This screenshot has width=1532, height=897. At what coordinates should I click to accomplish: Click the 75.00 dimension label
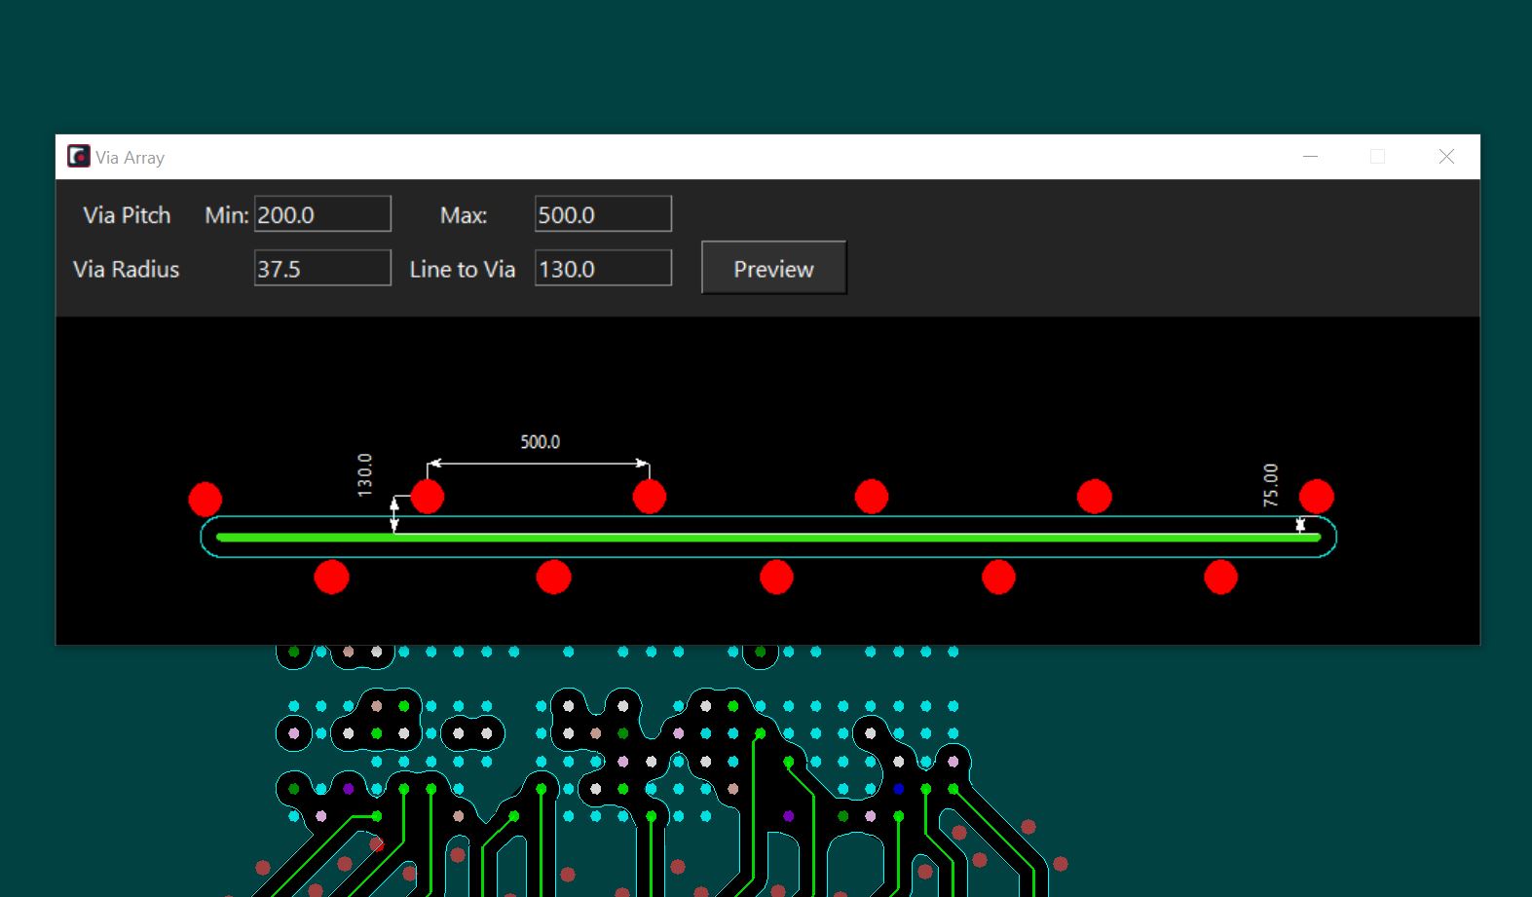point(1270,485)
